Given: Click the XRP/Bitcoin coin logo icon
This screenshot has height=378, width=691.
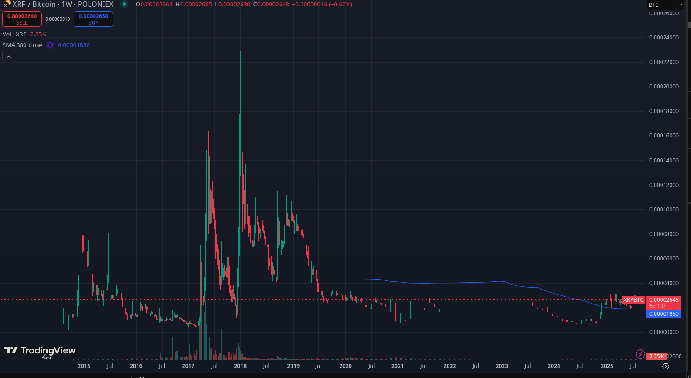Looking at the screenshot, I should tap(7, 4).
